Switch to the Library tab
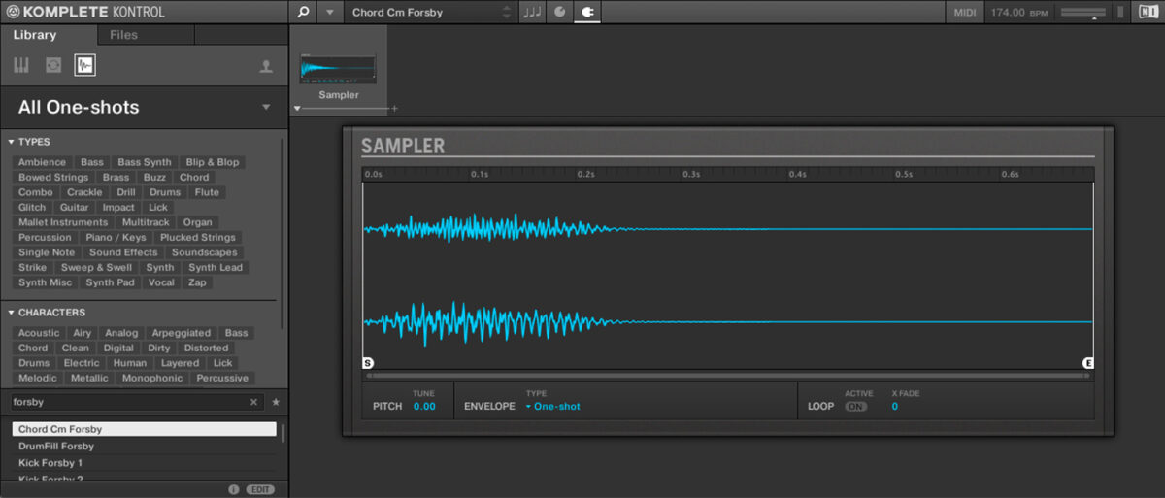Screen dimensions: 1165x498 coord(35,35)
